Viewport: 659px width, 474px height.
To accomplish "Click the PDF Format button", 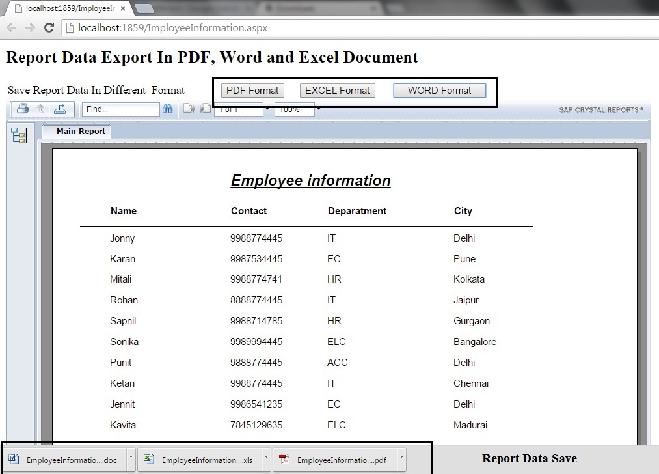I will [x=252, y=90].
